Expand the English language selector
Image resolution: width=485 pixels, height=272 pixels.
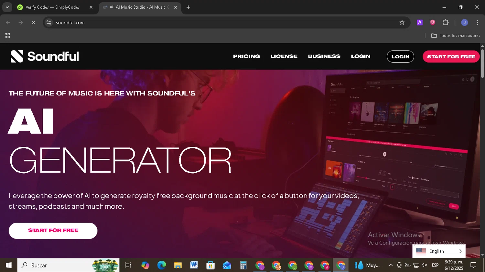pos(439,251)
